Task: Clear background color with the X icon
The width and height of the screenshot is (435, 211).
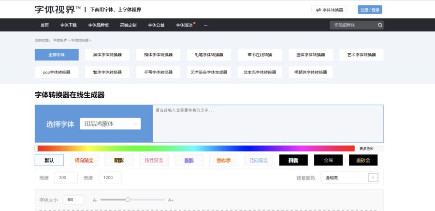Action: 373,178
